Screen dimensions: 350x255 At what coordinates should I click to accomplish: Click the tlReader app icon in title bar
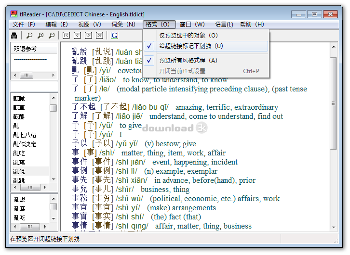pyautogui.click(x=14, y=14)
